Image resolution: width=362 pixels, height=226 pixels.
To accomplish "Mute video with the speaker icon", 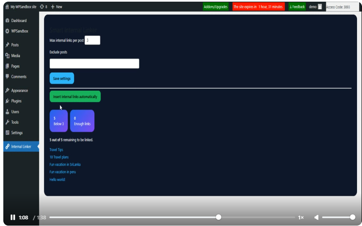I will click(x=316, y=217).
